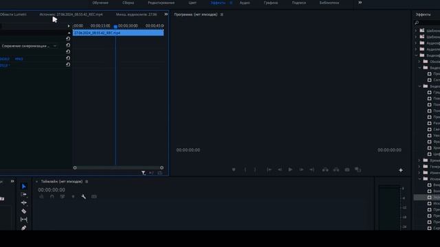Open the Эффекты workspace menu icon
The height and width of the screenshot is (247, 440).
click(231, 3)
